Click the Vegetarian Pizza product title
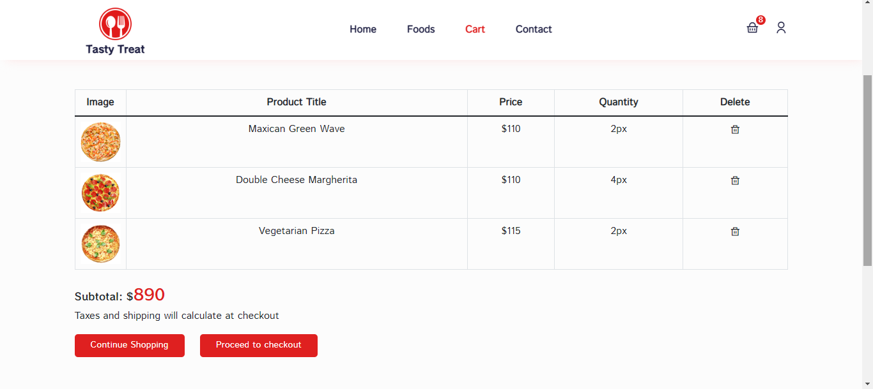Image resolution: width=873 pixels, height=389 pixels. [x=297, y=231]
